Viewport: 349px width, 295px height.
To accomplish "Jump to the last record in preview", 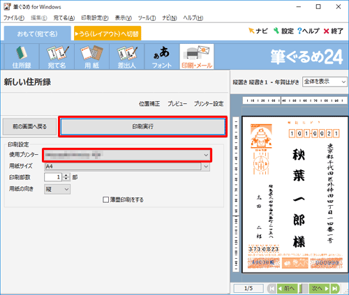I will coord(335,289).
